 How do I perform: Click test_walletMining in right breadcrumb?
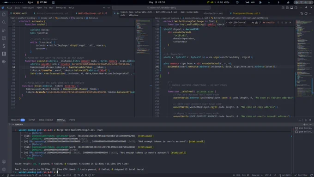pos(257,18)
